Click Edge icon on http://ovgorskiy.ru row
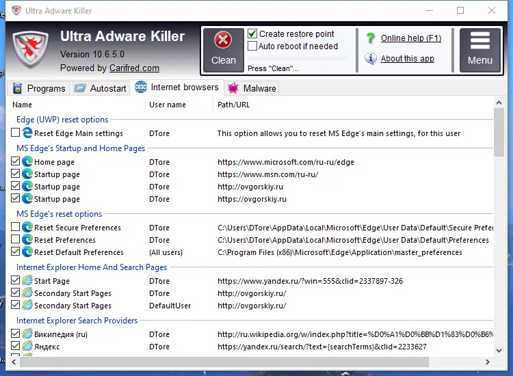This screenshot has height=376, width=513. click(x=27, y=187)
